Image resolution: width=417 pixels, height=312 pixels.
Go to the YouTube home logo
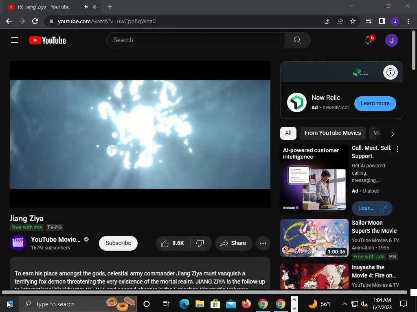click(x=48, y=40)
